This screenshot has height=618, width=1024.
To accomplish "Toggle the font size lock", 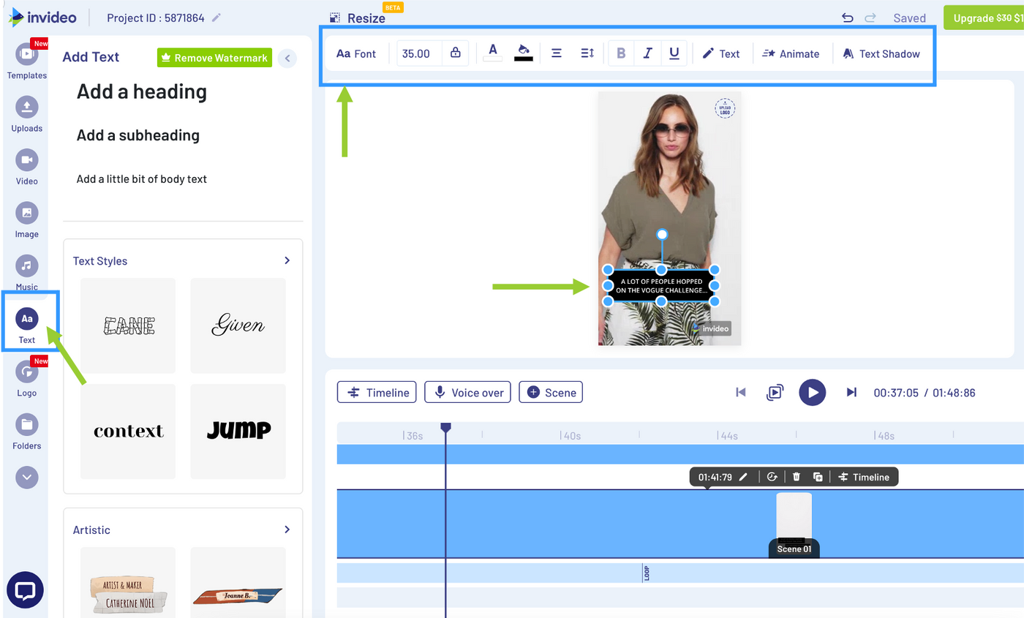I will (456, 53).
